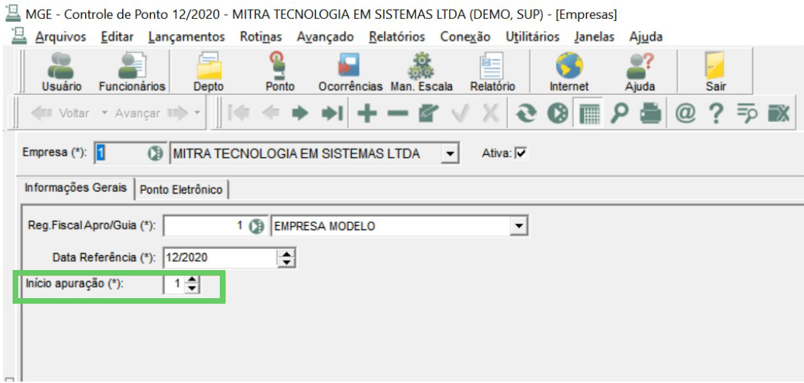Open Voltar history dropdown arrow

(104, 113)
